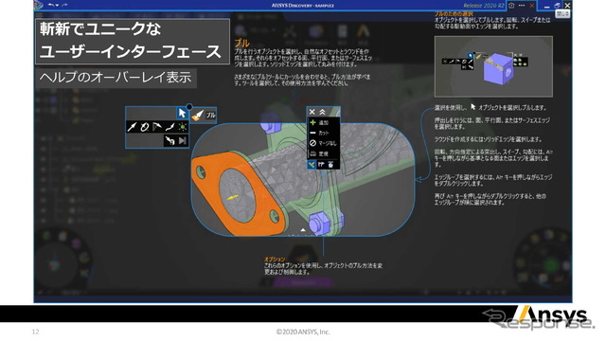Choose the Draft tool in Pull guides
Screen dimensions: 606x341
(157, 127)
